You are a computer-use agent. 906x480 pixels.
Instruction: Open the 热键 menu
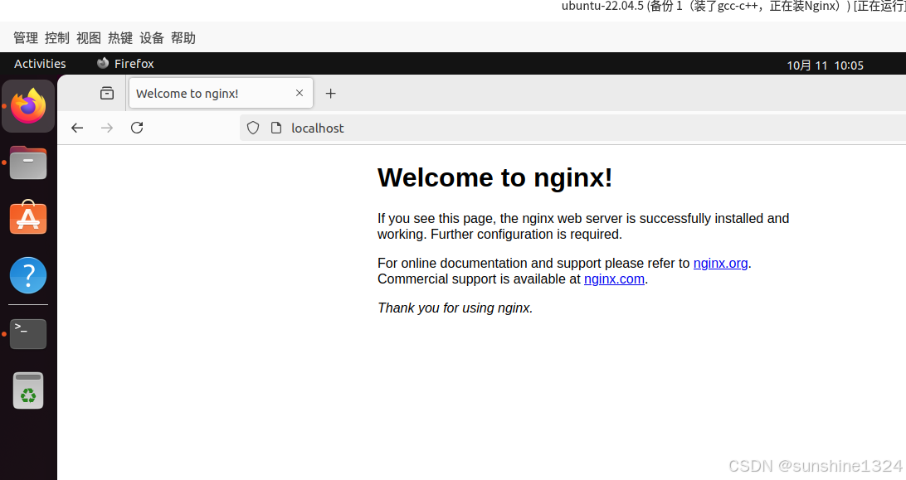pos(120,38)
